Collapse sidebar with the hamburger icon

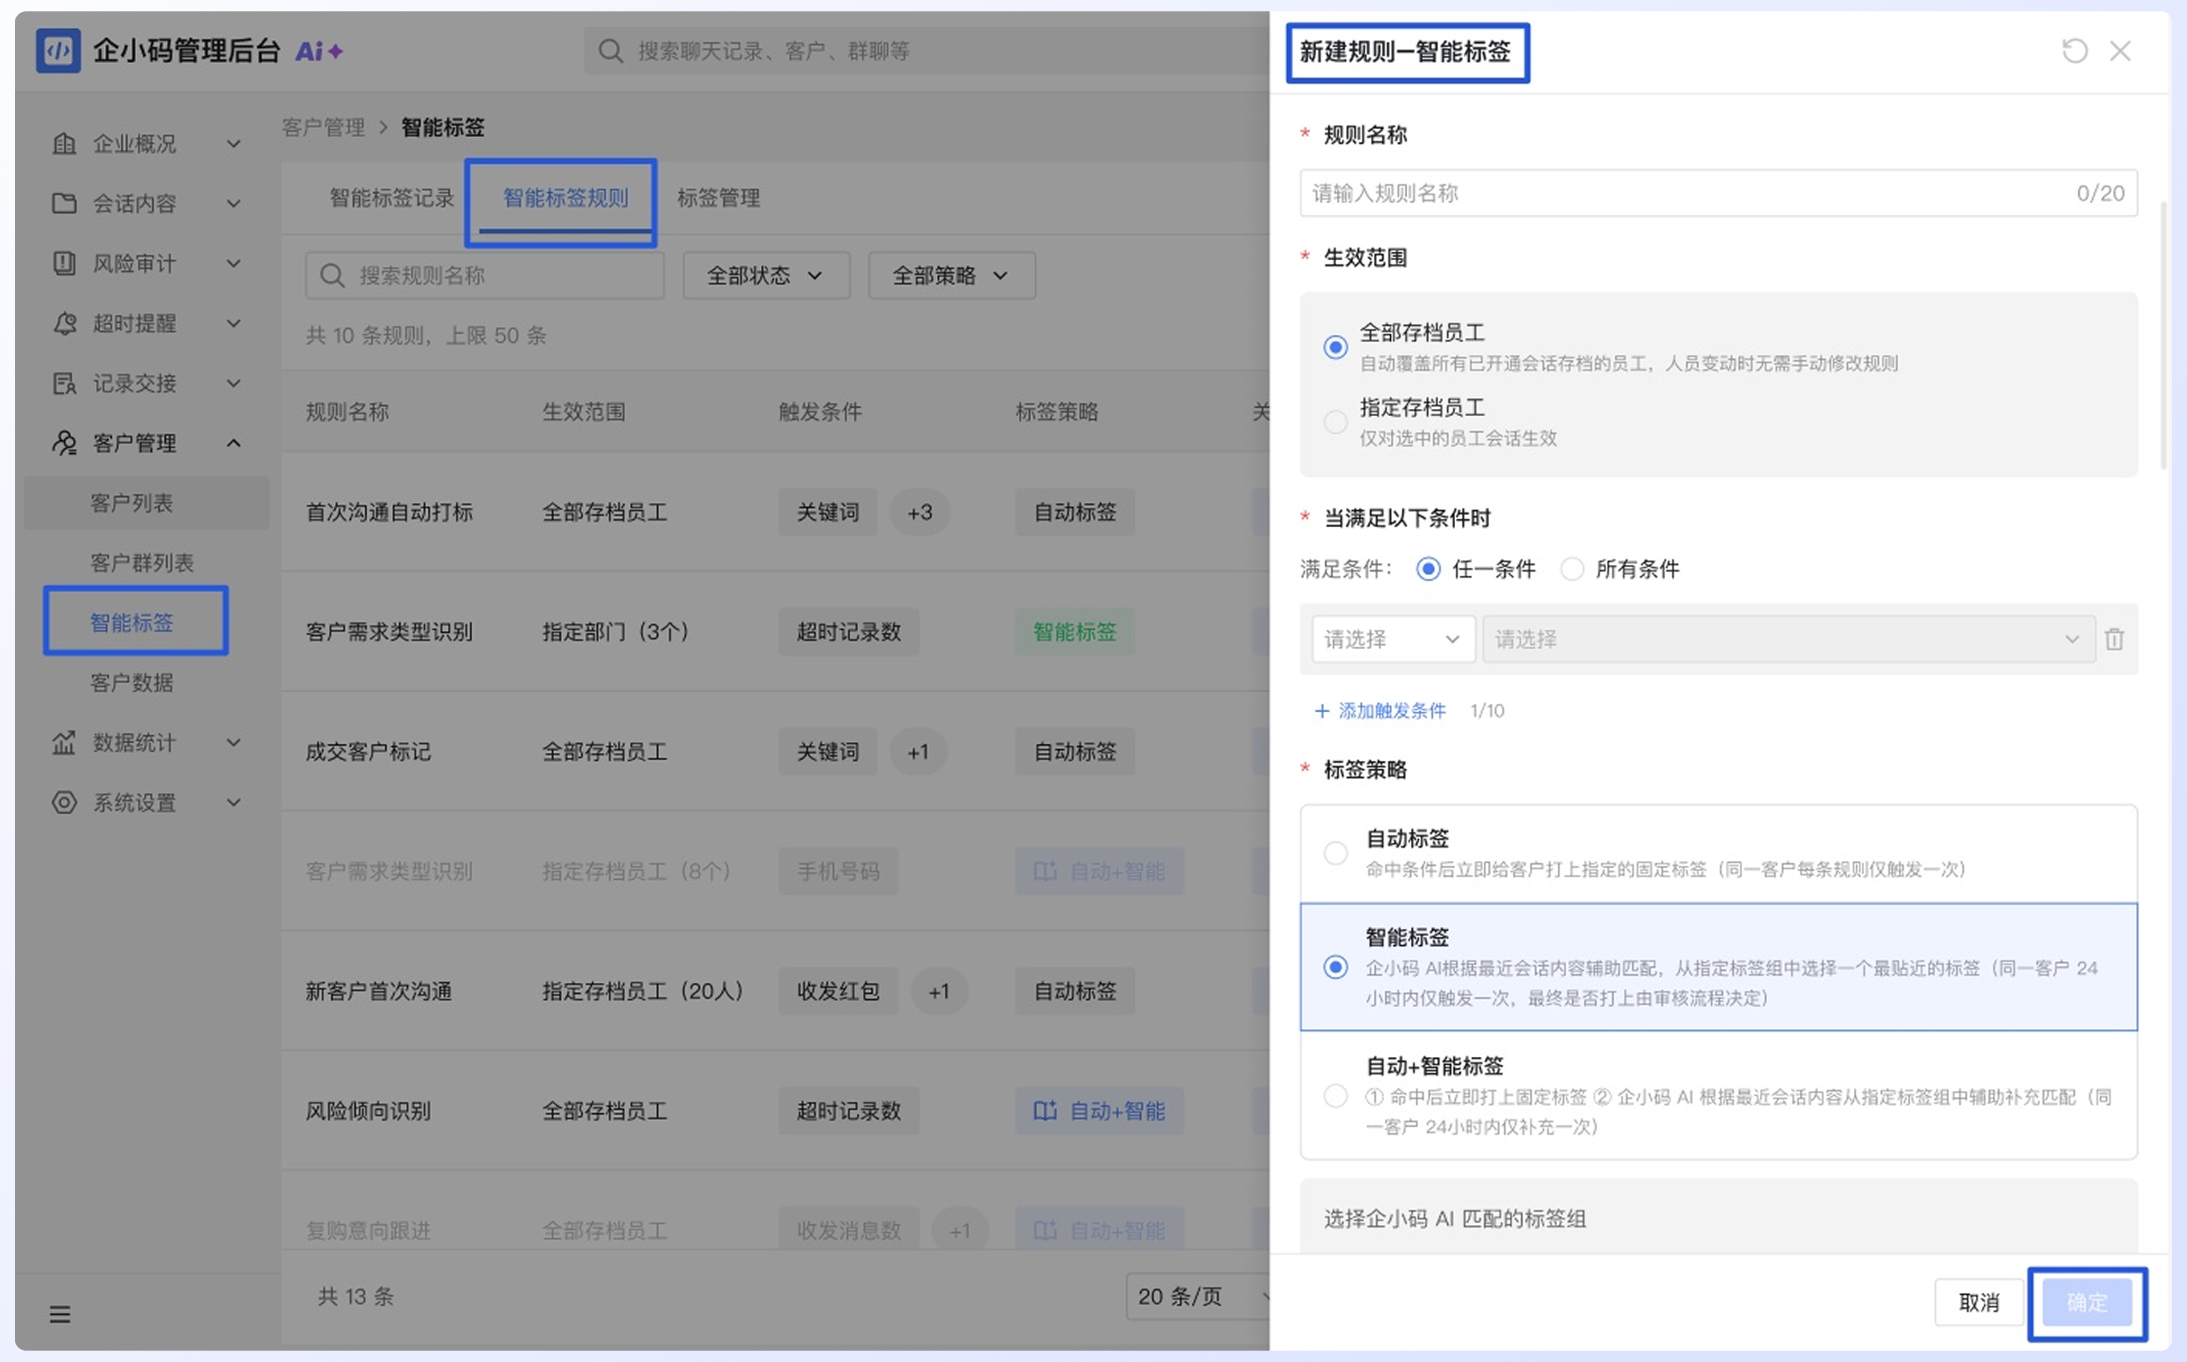pos(59,1314)
